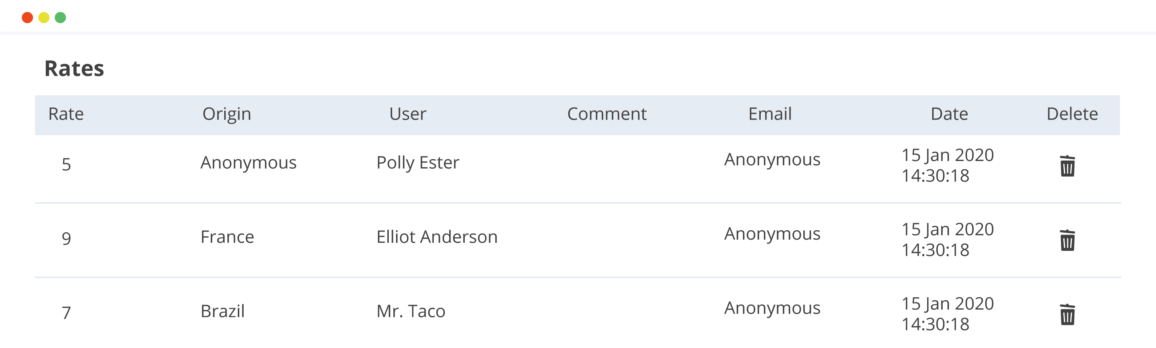Click the Comment column header
The height and width of the screenshot is (348, 1156).
[x=607, y=114]
